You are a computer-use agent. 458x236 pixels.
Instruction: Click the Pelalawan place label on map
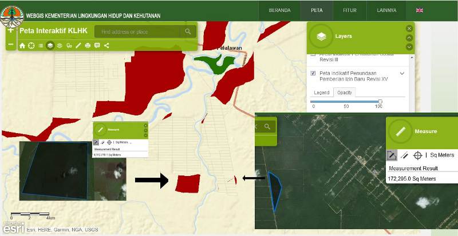(x=230, y=48)
